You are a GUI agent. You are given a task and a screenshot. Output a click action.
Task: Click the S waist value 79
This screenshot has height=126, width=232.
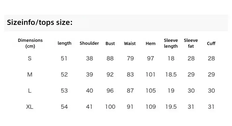tap(130, 58)
